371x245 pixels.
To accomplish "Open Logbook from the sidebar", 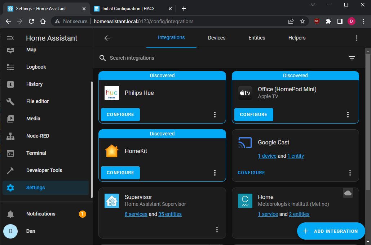I will [x=45, y=67].
